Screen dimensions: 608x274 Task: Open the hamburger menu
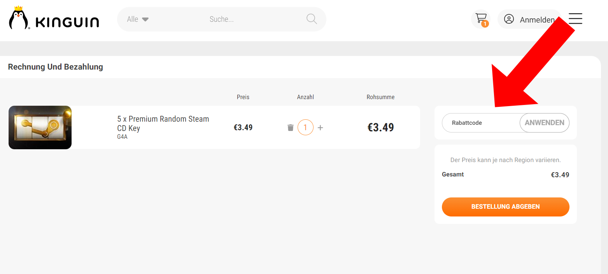click(575, 19)
